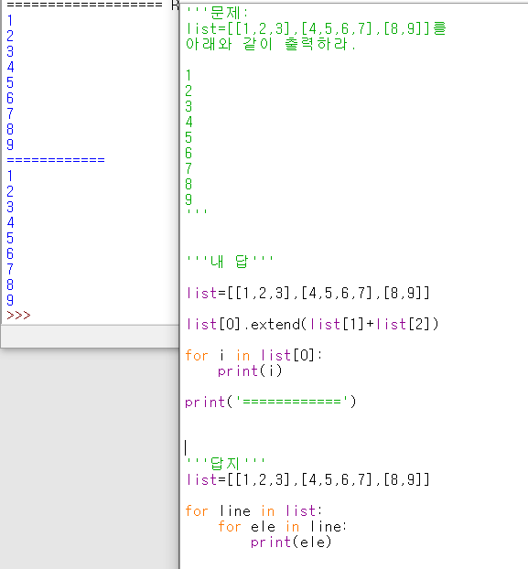
Task: Click the ==== R restart banner line in shell
Action: 93,5
